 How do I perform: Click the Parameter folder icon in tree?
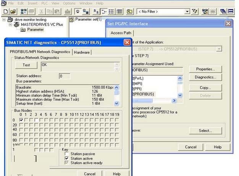pos(23,30)
